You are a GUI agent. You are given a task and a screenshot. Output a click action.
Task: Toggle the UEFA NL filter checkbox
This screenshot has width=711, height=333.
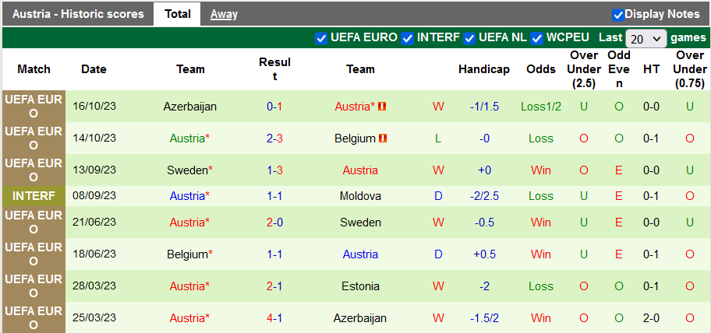tap(469, 38)
